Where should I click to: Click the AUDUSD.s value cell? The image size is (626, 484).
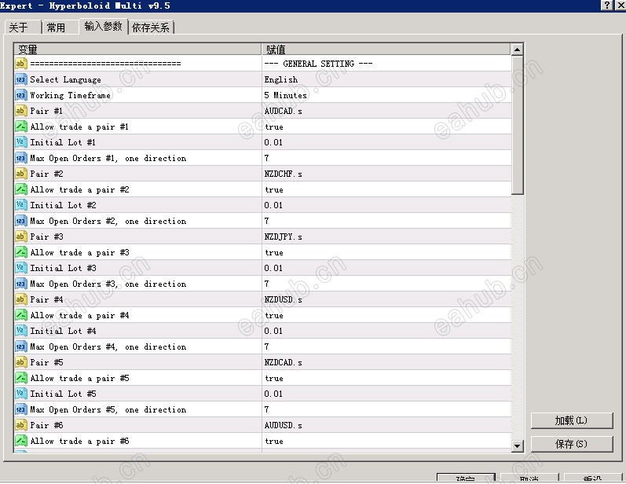tap(386, 425)
